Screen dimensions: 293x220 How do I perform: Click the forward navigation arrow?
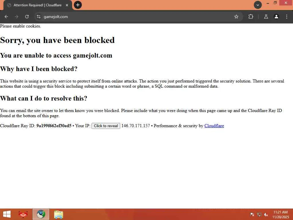click(17, 17)
